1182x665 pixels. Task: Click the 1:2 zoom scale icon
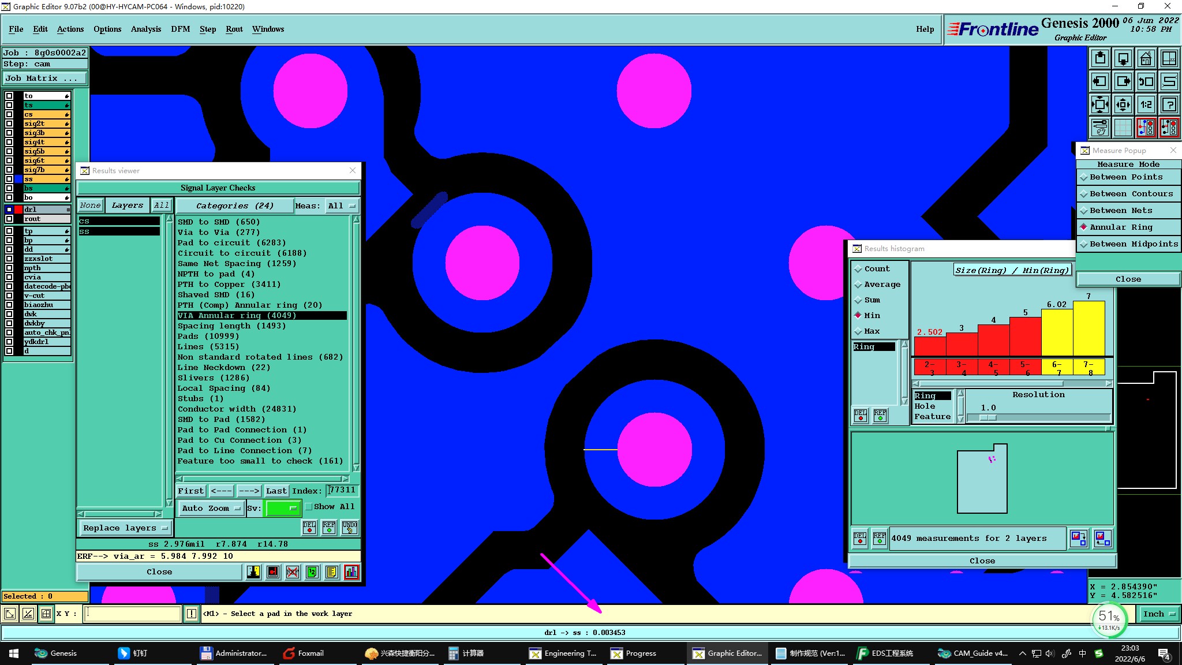click(x=1146, y=104)
